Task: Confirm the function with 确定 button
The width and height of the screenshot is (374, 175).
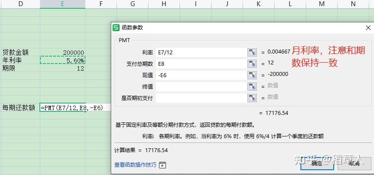Action: 317,164
